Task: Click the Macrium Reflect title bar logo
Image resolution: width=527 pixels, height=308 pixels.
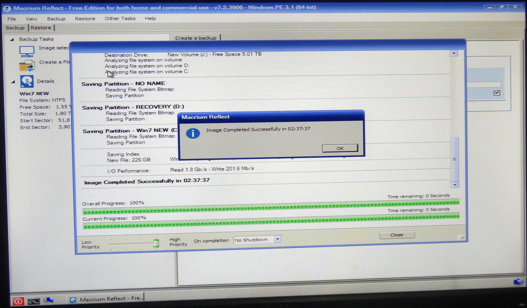Action: click(7, 8)
